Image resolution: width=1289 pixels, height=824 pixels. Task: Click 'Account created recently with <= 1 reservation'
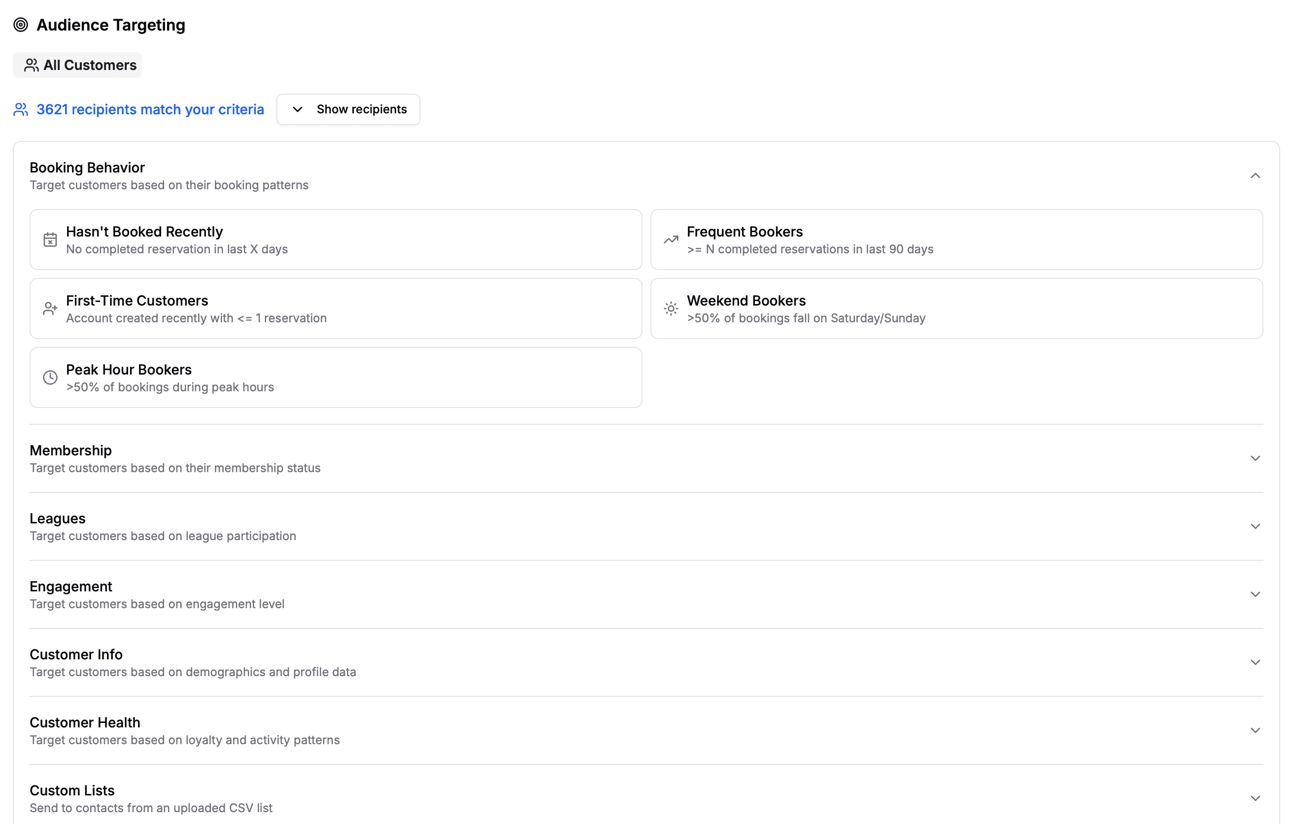(x=197, y=318)
